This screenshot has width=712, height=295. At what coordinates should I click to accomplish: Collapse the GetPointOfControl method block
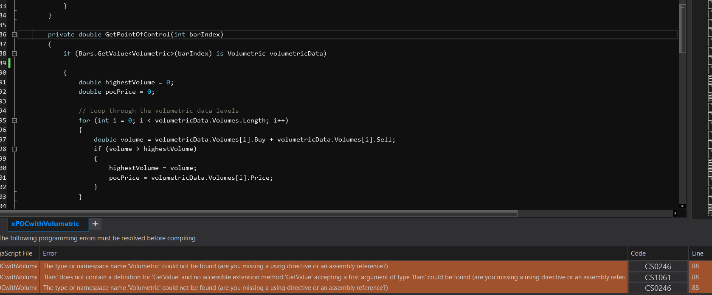coord(14,35)
